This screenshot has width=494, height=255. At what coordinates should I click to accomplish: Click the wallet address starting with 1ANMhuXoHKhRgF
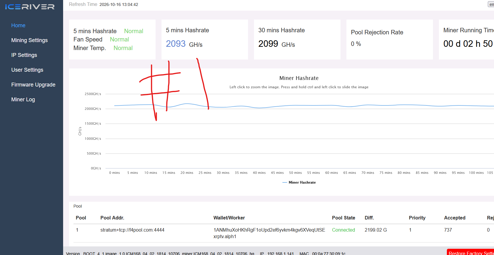[269, 230]
